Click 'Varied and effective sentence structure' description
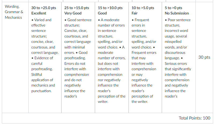This screenshot has height=127, width=215. point(41,28)
